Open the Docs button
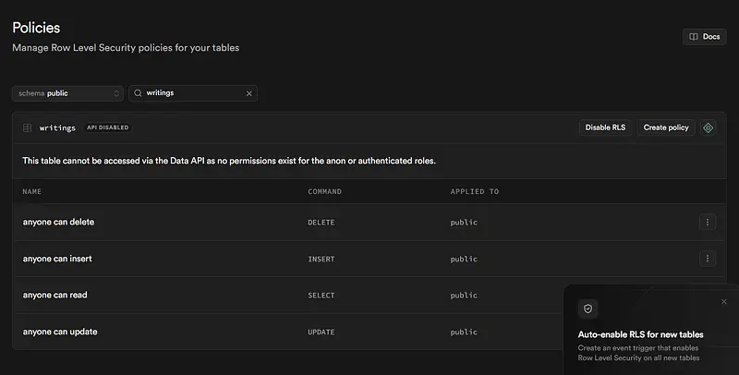 704,37
